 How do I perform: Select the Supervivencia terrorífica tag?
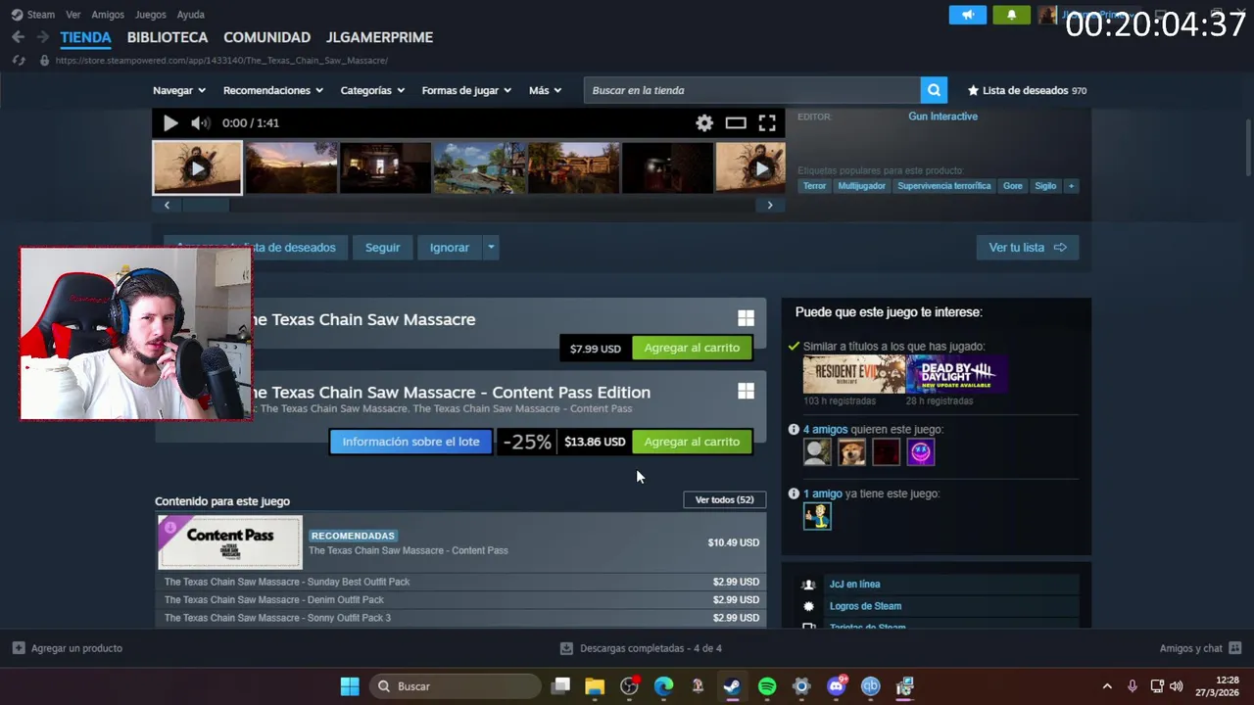coord(944,186)
